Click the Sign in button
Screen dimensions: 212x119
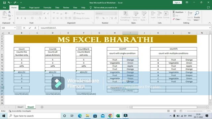click(177, 3)
